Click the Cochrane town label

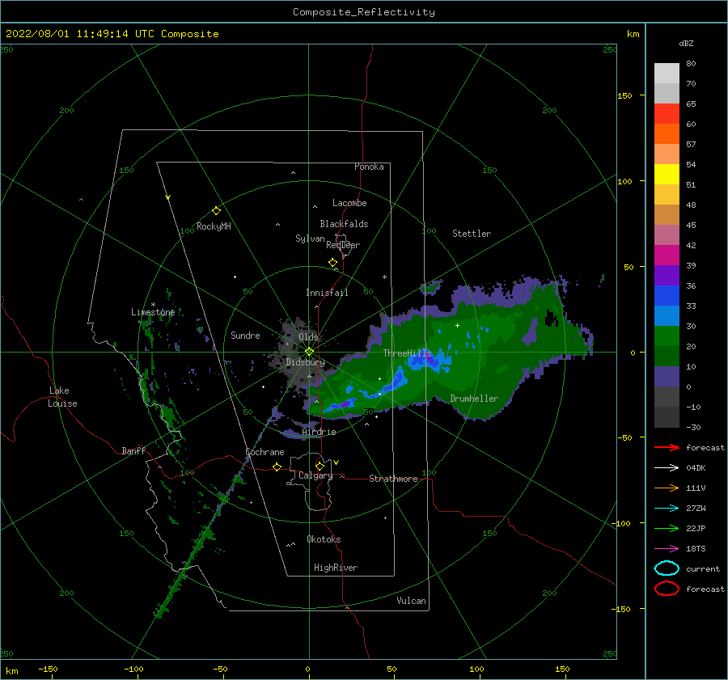pos(265,452)
